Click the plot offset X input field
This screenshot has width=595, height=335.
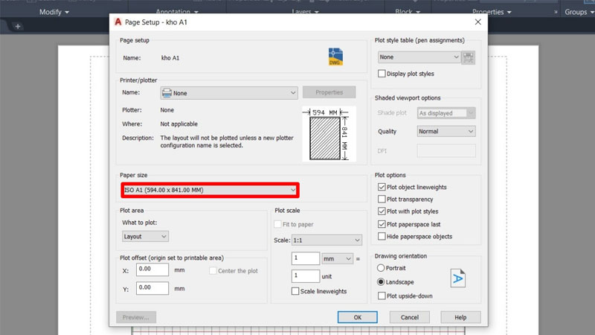[152, 269]
